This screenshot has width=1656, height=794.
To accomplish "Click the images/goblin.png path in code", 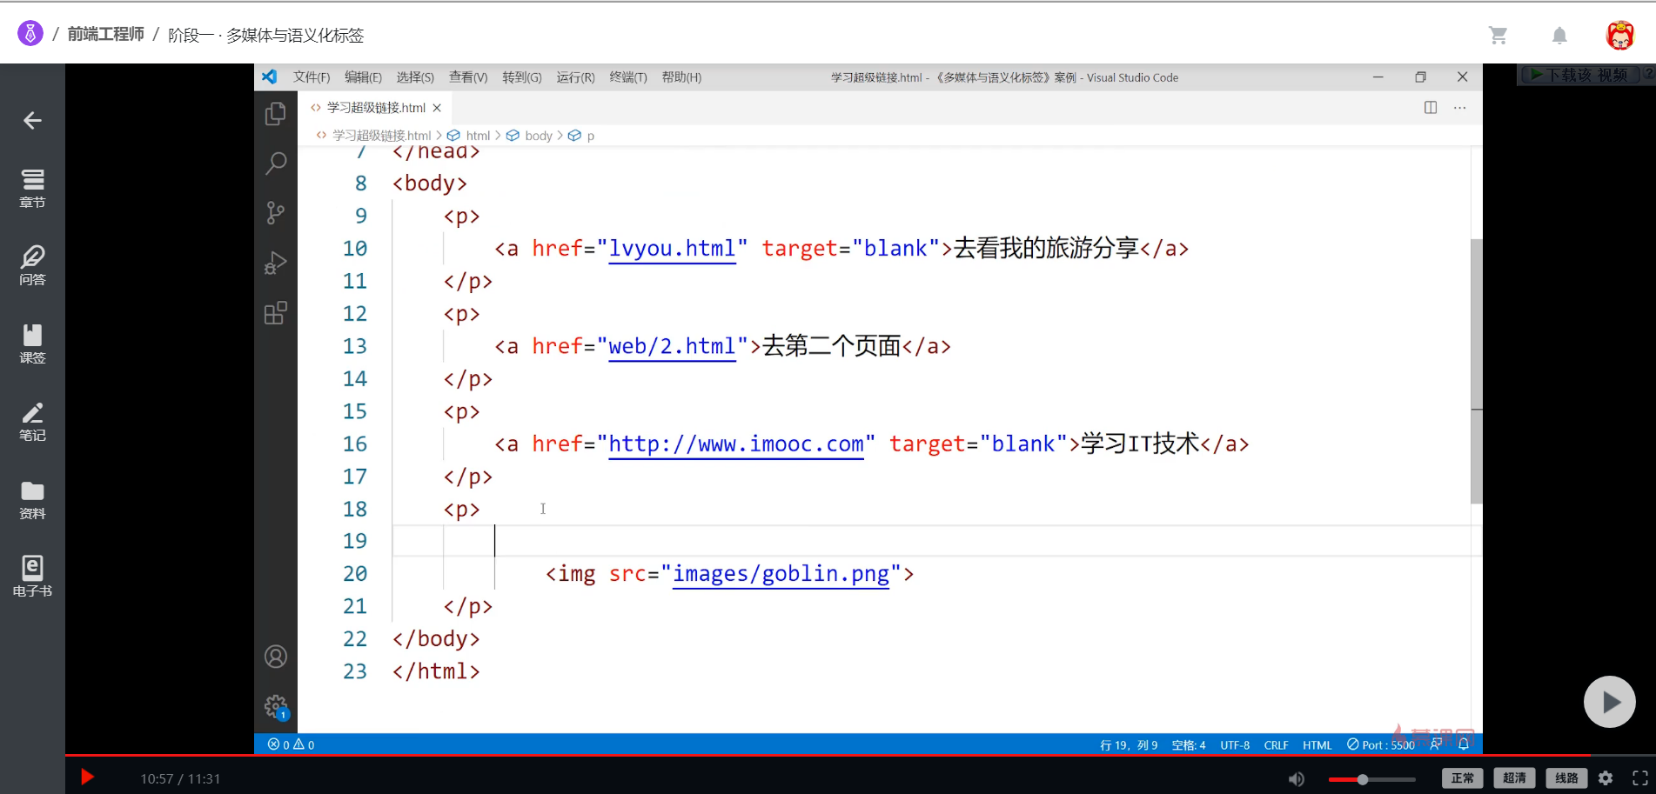I will [781, 574].
